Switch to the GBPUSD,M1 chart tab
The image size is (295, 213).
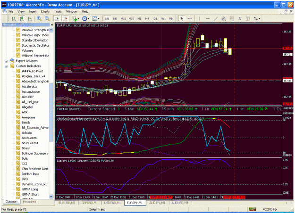(90, 203)
